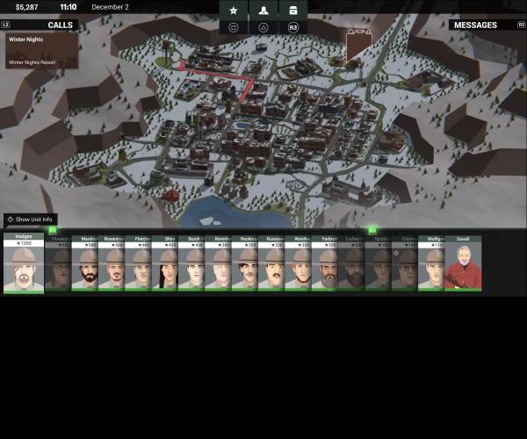527x439 pixels.
Task: Click the December 2 date
Action: [x=111, y=7]
